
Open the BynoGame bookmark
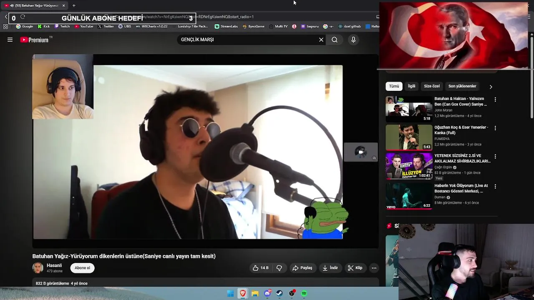coord(253,26)
